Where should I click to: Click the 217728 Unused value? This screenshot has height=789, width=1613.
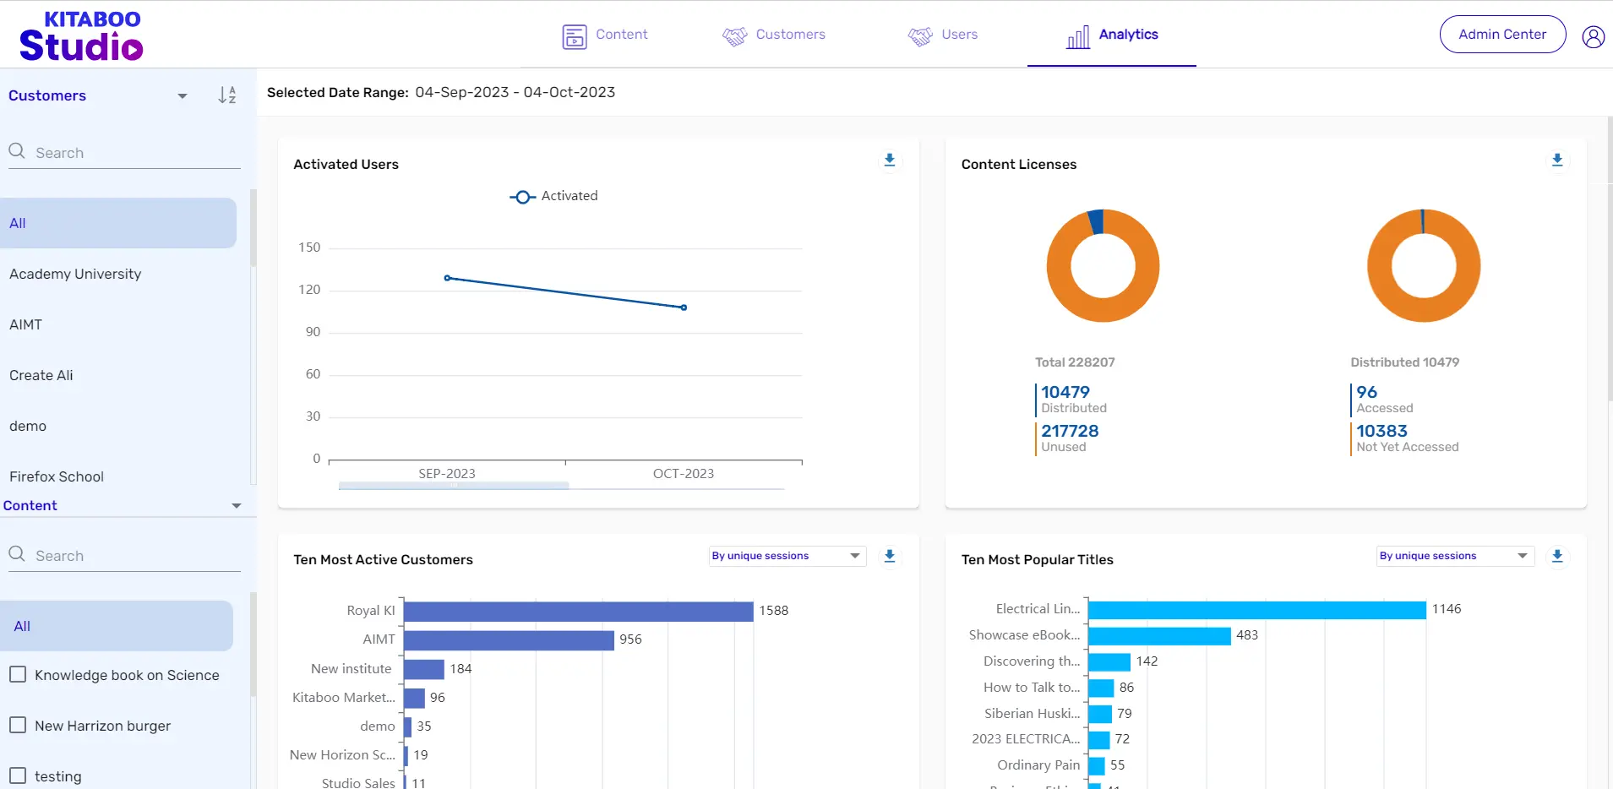(1070, 431)
